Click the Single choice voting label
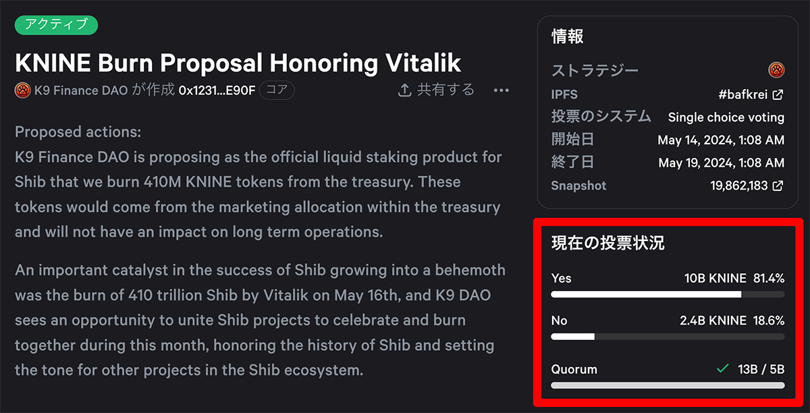Screen dimensions: 810x413 click(726, 117)
